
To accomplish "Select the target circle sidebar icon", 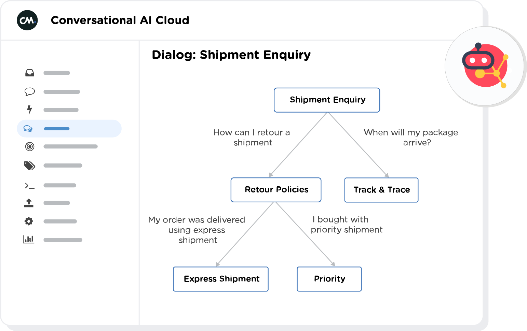I will click(x=30, y=147).
